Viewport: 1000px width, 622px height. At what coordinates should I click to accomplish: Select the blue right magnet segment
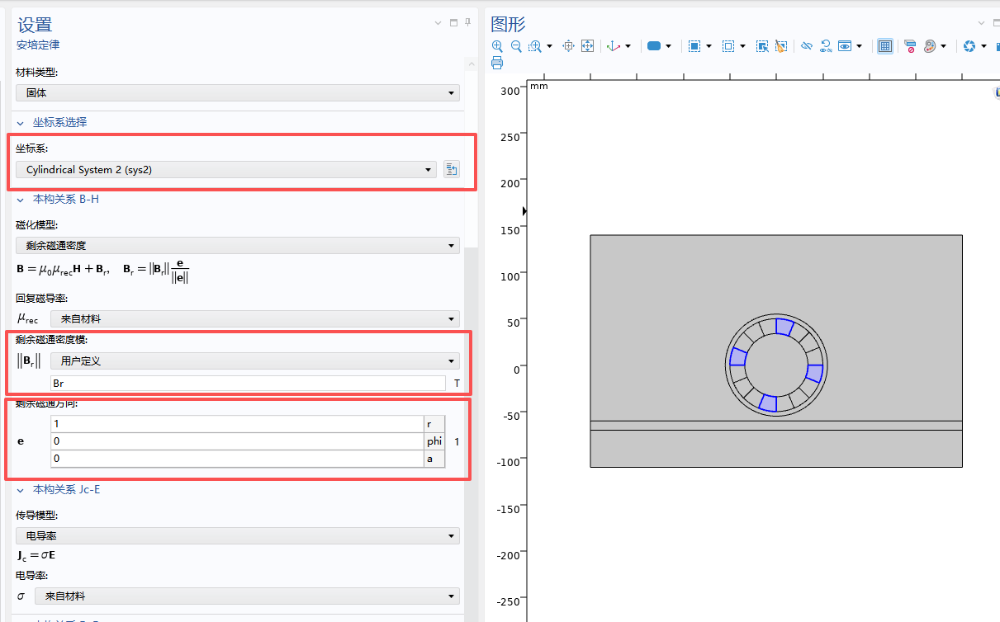tap(814, 374)
